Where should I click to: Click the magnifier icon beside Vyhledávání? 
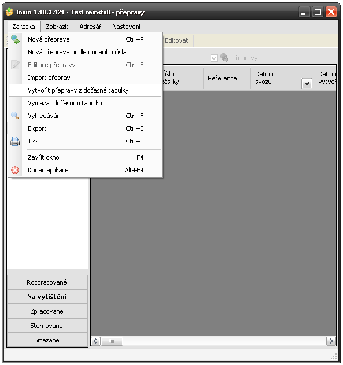click(x=15, y=116)
